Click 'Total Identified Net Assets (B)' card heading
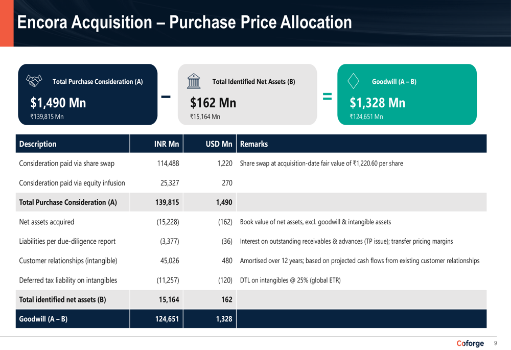Image resolution: width=511 pixels, height=350 pixels. click(253, 81)
